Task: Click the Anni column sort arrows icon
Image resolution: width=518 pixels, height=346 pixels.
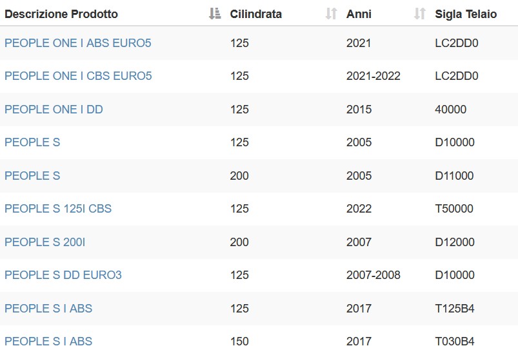Action: point(420,14)
